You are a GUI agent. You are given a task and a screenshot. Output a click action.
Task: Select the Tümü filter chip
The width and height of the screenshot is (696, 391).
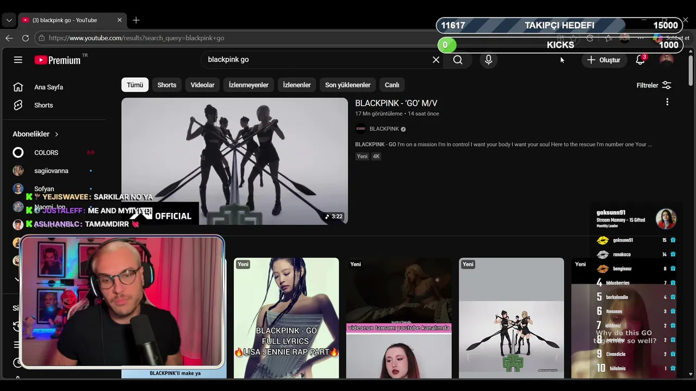point(135,85)
